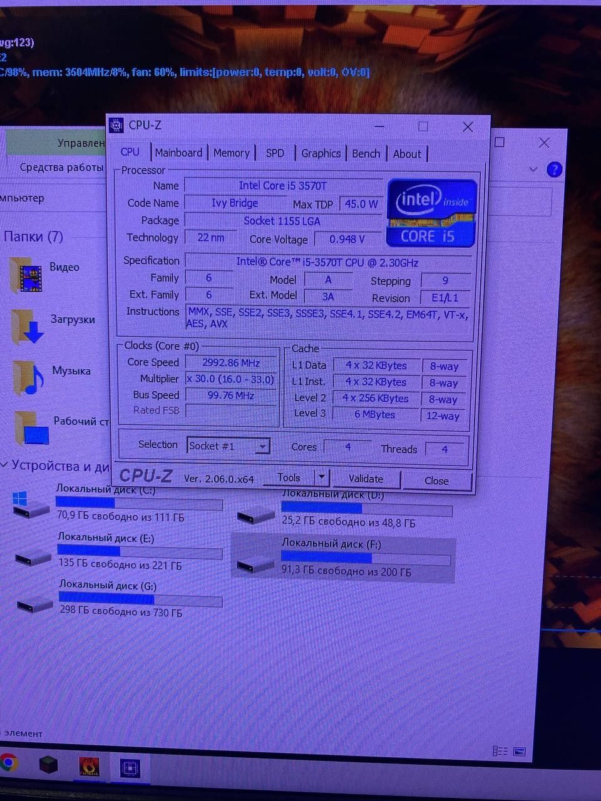Switch to the Mainboard tab
Image resolution: width=601 pixels, height=801 pixels.
(x=178, y=153)
